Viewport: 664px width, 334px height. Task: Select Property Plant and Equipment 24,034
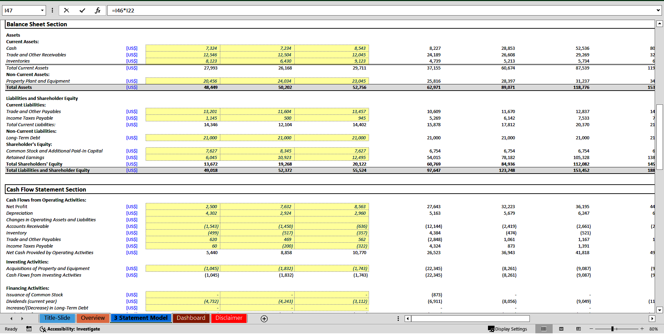(x=257, y=81)
